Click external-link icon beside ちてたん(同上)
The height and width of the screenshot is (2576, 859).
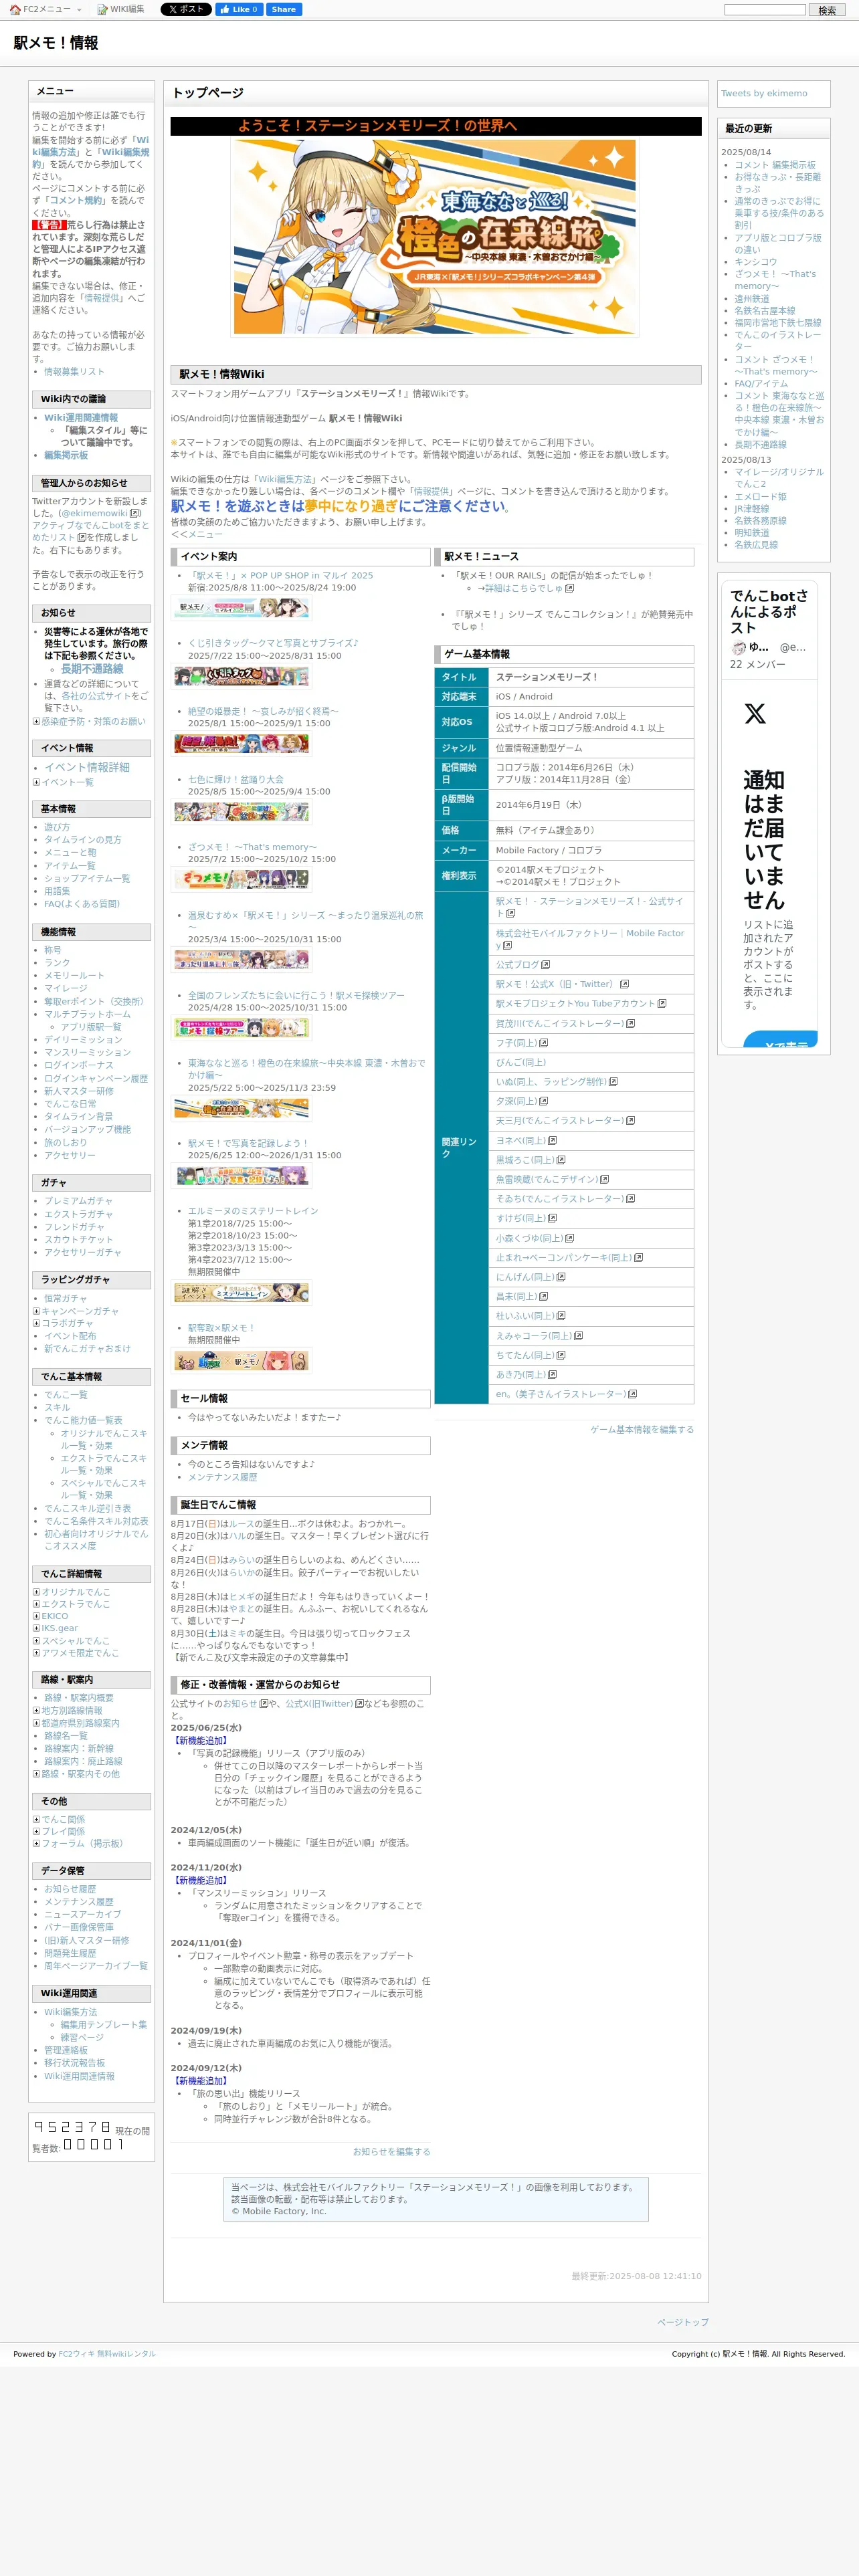click(x=561, y=1355)
